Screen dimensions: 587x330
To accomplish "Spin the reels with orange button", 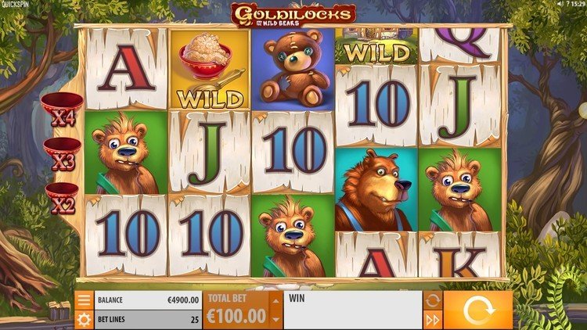I will point(478,310).
